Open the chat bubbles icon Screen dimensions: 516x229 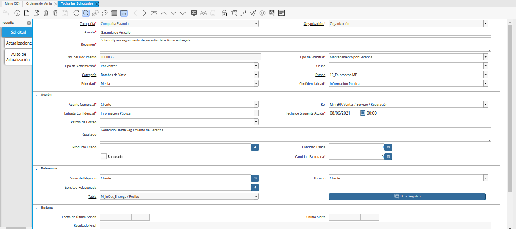105,13
